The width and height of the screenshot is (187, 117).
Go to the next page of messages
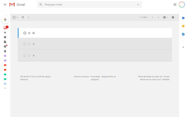point(158,17)
